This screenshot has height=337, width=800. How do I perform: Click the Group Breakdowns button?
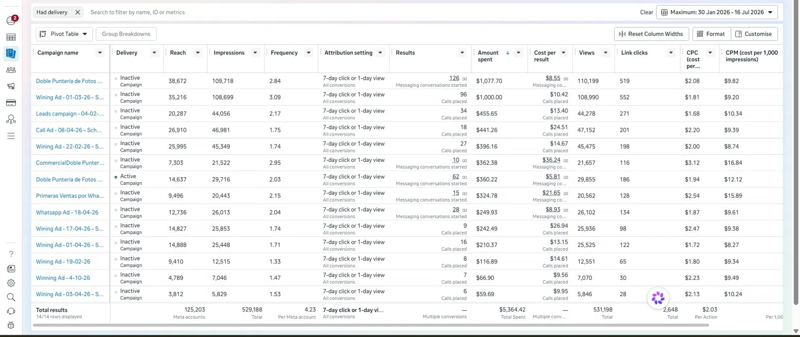coord(126,34)
